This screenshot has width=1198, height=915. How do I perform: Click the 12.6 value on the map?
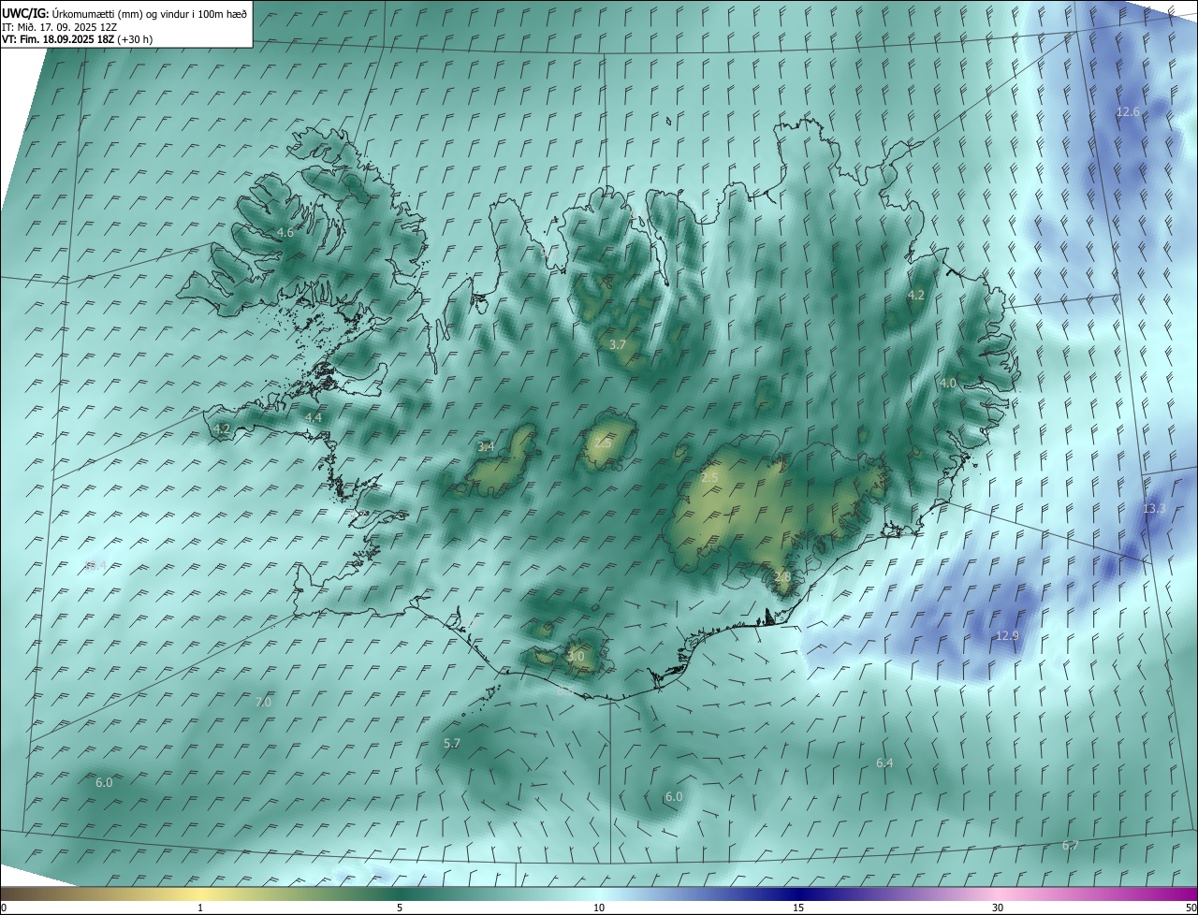(x=1128, y=112)
